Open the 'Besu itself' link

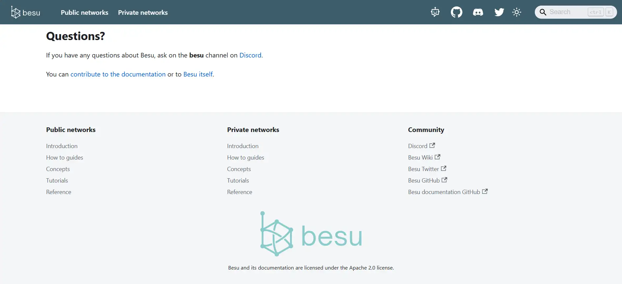pos(198,74)
